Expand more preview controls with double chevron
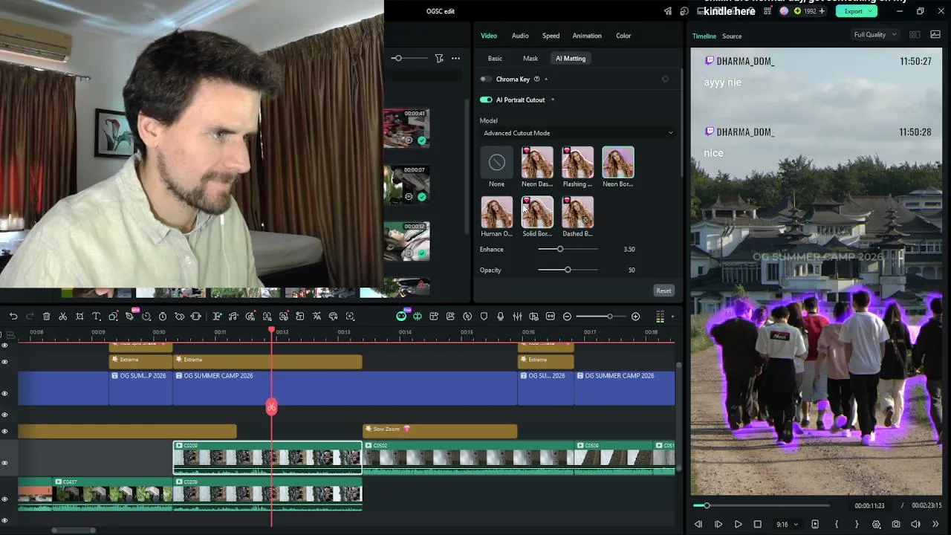Screen dimensions: 951x535 tap(935, 524)
